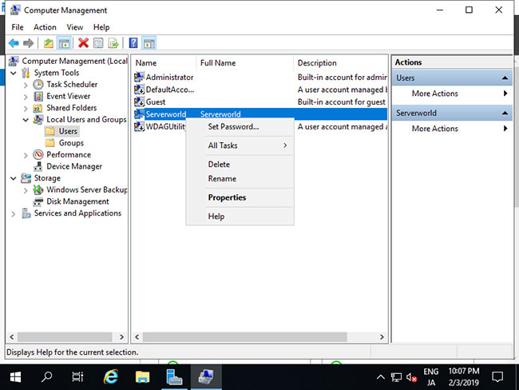Screen dimensions: 519x390
Task: Sort by the Name column header
Action: (x=164, y=63)
